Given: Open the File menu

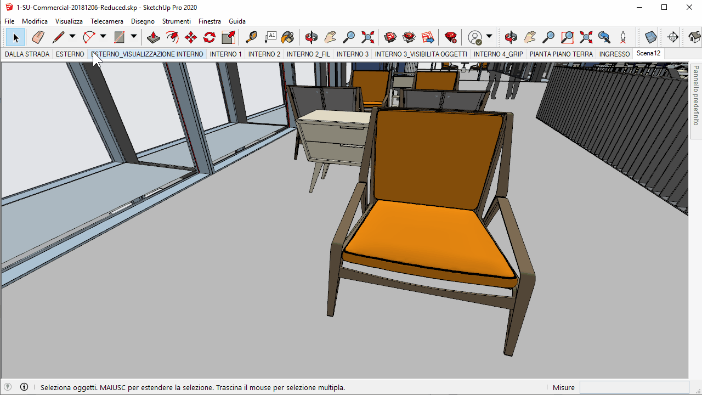Looking at the screenshot, I should click(9, 21).
